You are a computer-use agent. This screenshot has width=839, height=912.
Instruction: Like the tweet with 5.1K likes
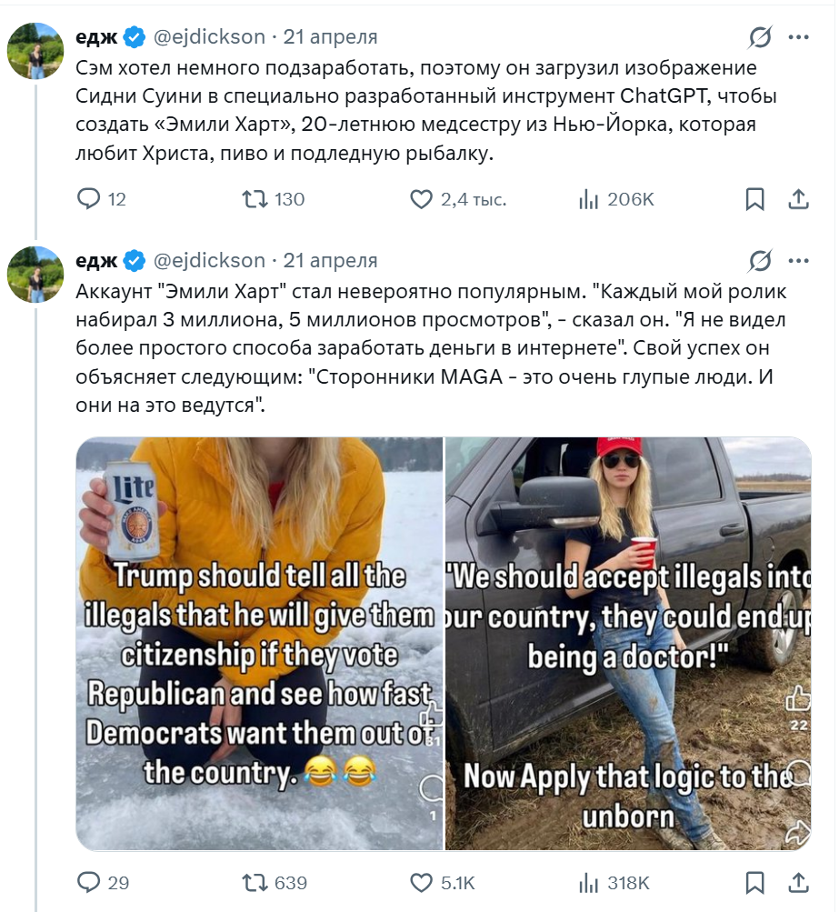(443, 883)
